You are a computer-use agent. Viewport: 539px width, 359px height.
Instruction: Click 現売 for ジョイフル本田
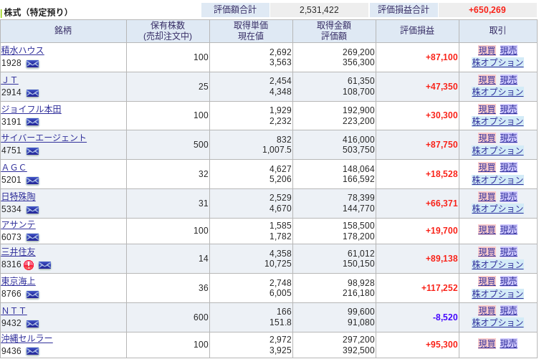pos(508,109)
